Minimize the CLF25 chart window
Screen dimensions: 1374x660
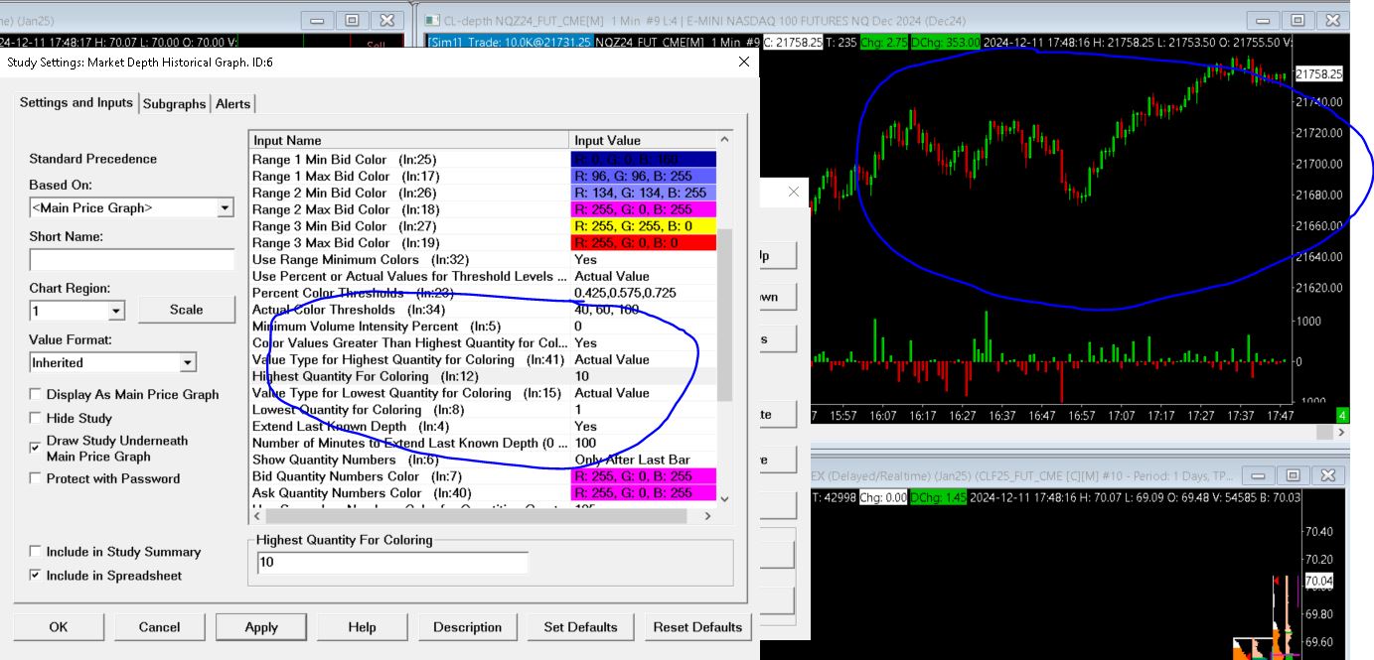click(x=1257, y=476)
